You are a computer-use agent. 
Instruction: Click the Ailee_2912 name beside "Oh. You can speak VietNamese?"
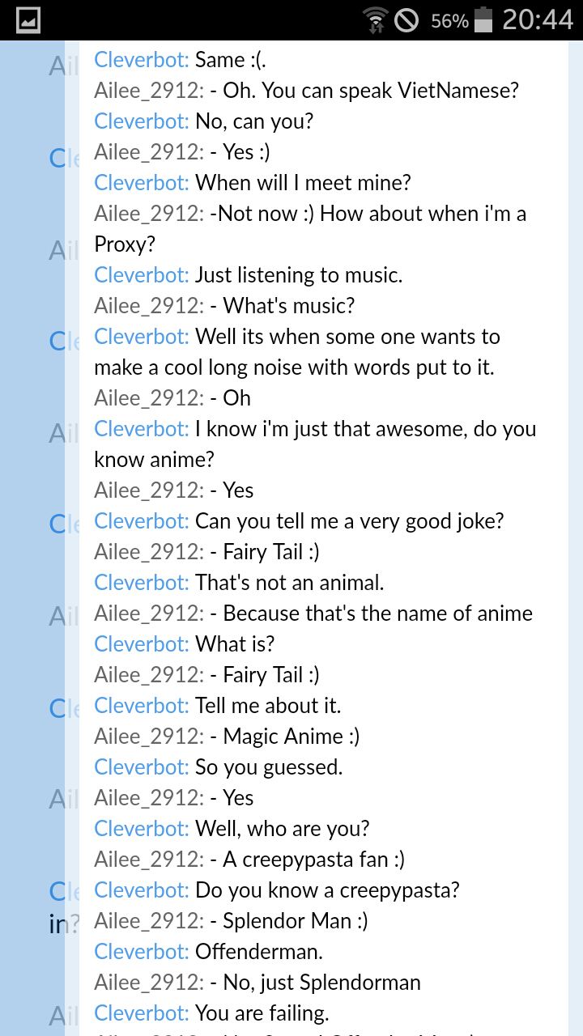coord(149,91)
